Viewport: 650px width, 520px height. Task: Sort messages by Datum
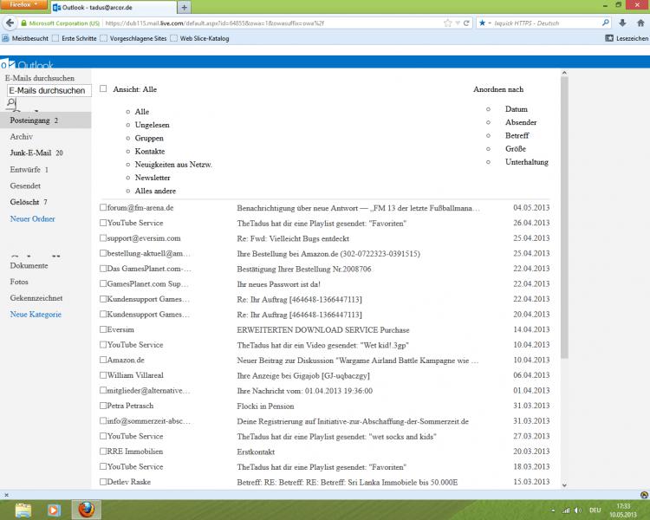click(517, 109)
